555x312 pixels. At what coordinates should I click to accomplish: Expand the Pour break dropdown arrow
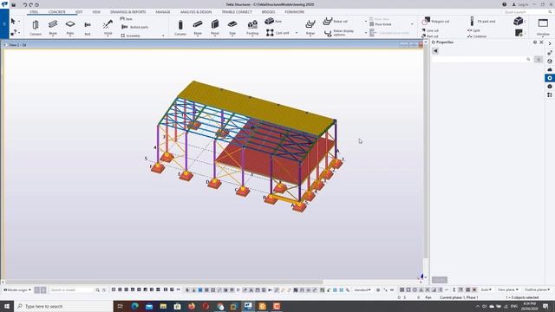click(412, 24)
